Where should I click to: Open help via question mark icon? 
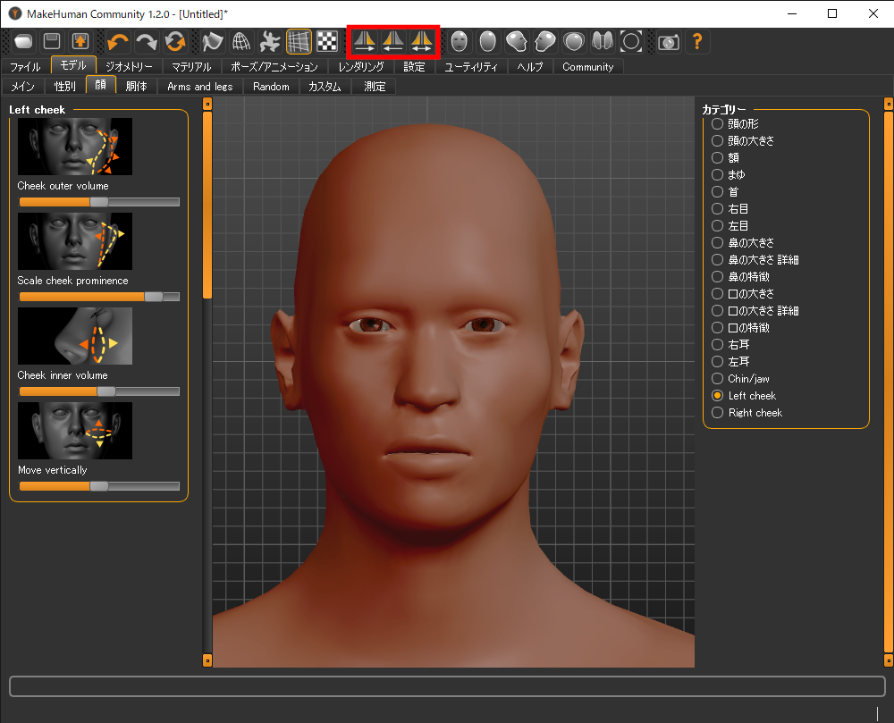[x=697, y=41]
